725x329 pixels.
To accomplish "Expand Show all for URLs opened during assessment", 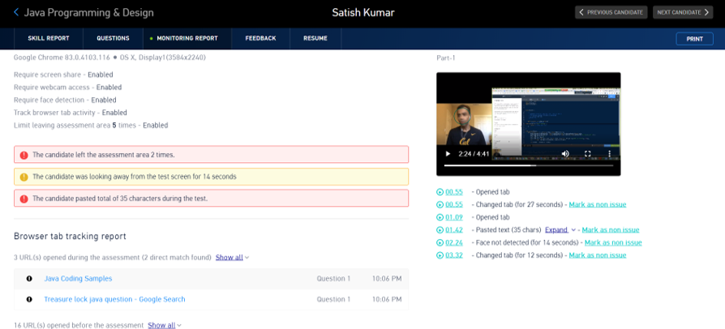I will [231, 258].
